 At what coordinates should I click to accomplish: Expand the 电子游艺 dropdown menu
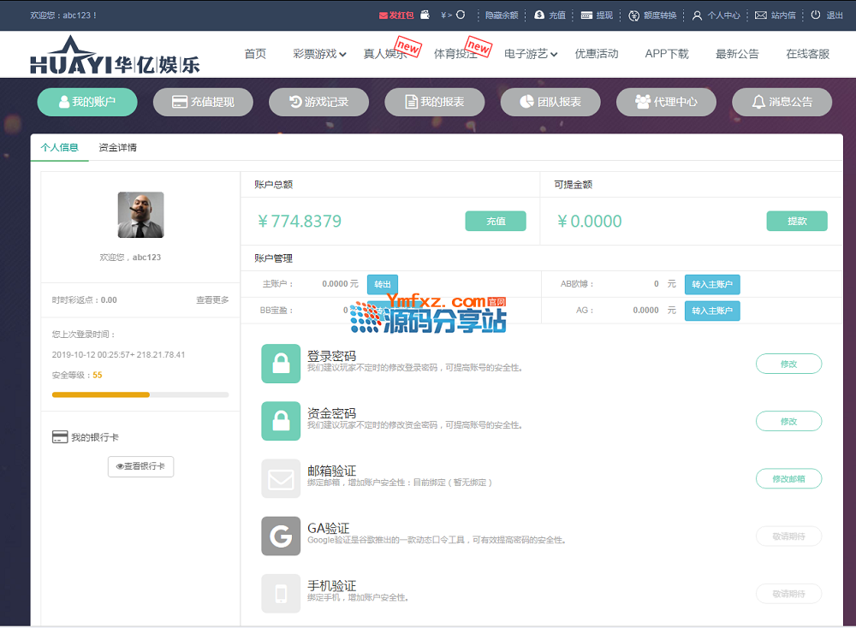tap(531, 54)
